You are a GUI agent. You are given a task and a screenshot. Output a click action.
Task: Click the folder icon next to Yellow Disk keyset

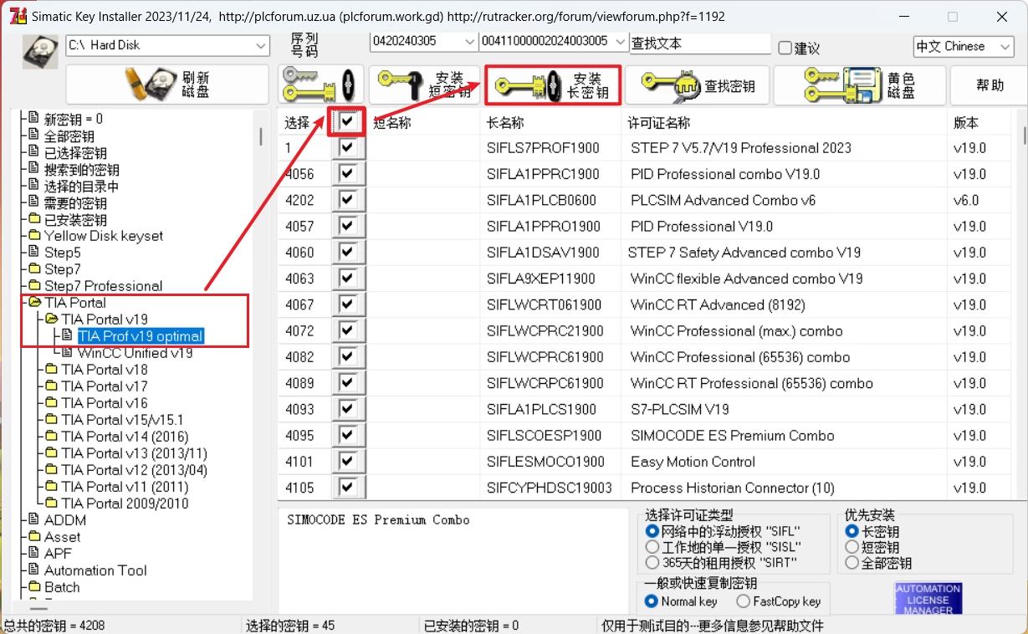point(33,236)
